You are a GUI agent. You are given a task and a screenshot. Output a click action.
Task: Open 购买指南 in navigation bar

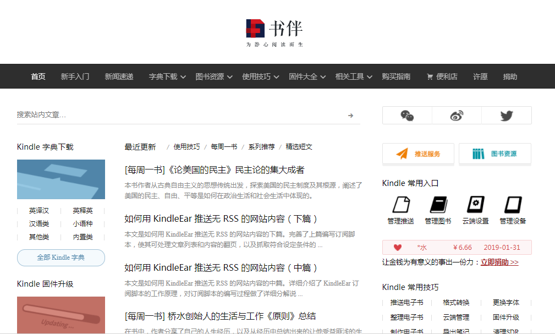point(396,76)
